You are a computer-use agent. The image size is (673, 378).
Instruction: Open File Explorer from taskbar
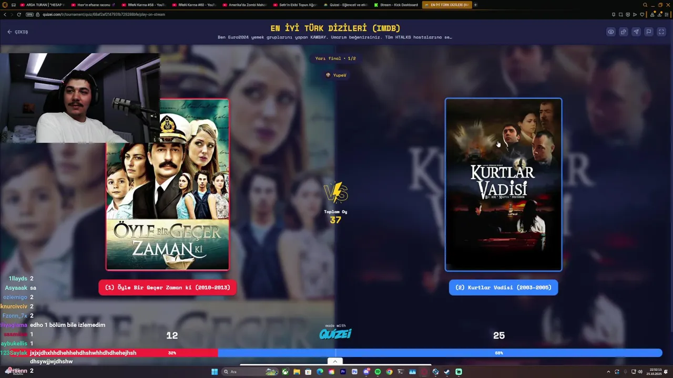(x=297, y=372)
